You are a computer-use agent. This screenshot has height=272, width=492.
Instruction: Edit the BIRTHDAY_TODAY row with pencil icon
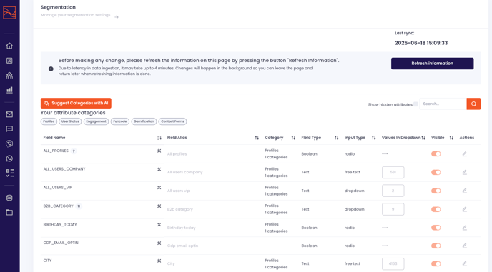pos(464,228)
